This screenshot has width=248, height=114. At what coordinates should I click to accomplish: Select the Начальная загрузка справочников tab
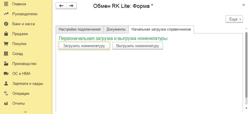point(161,29)
